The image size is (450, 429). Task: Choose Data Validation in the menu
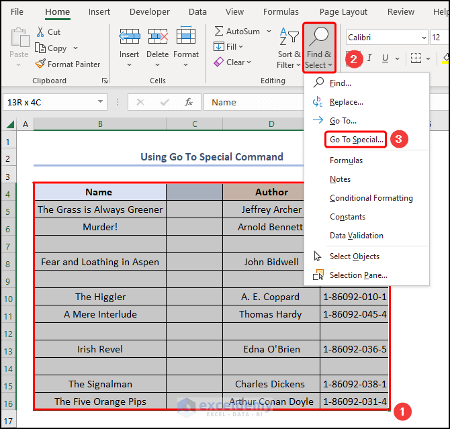click(x=356, y=235)
